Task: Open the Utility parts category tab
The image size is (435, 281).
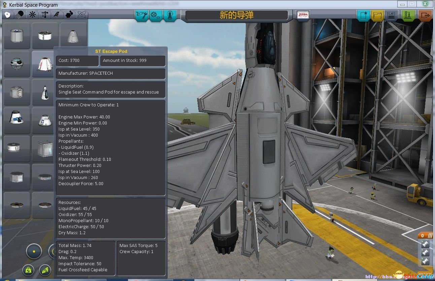Action: point(70,15)
